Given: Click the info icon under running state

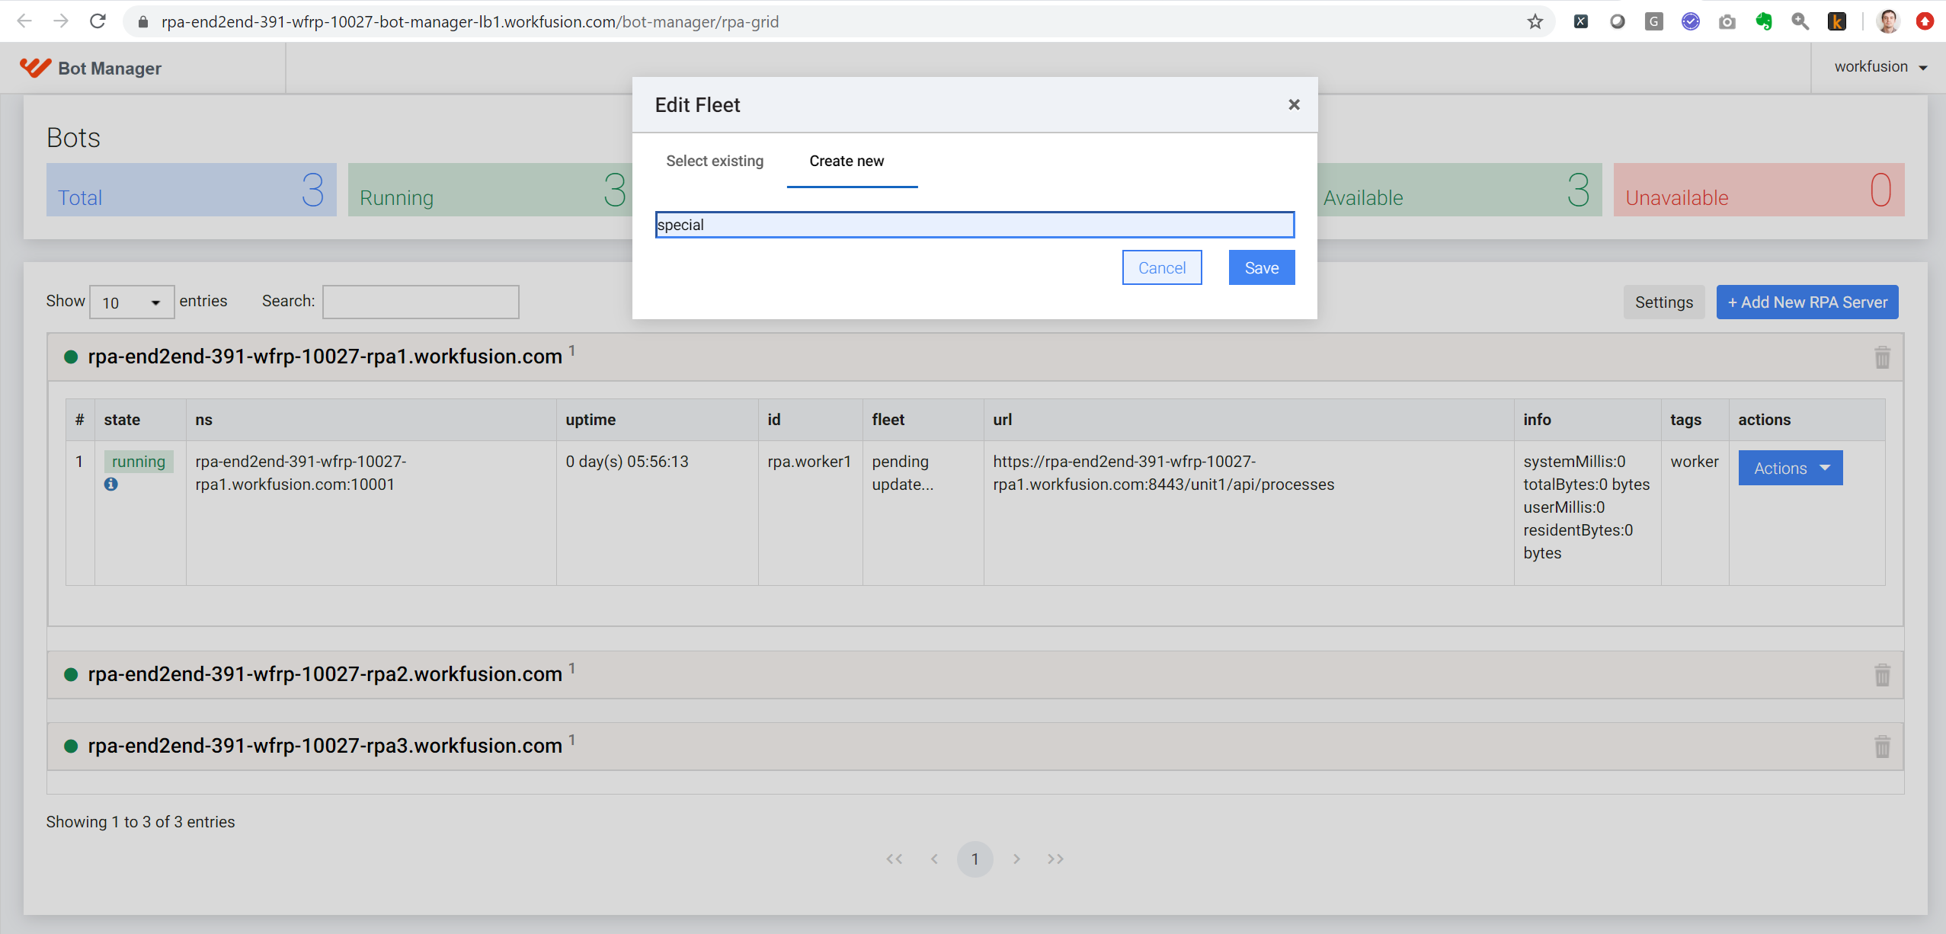Looking at the screenshot, I should pos(111,485).
